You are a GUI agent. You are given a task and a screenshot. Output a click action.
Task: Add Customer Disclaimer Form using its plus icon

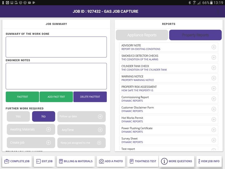214,109
